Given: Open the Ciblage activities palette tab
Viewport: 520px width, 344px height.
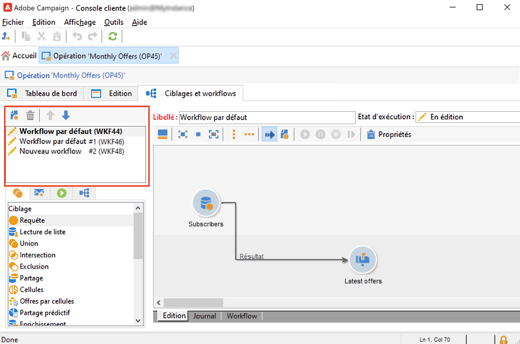Looking at the screenshot, I should click(18, 193).
